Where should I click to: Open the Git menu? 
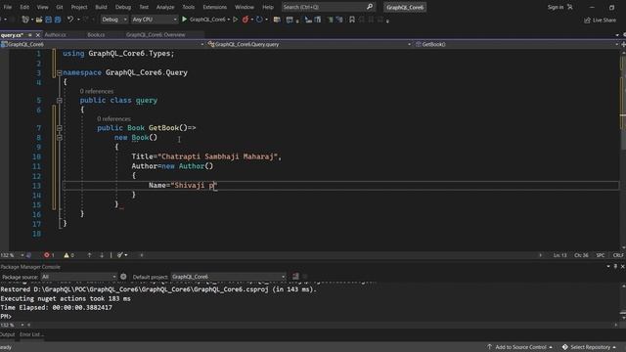(59, 7)
